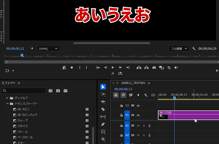
Task: Toggle lock on V1 track
Action: (122, 115)
